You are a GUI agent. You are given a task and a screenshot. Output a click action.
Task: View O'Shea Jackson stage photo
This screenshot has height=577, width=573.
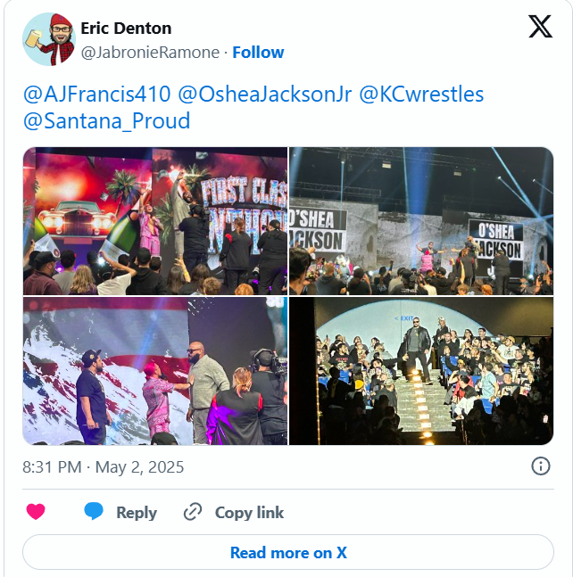(x=421, y=221)
